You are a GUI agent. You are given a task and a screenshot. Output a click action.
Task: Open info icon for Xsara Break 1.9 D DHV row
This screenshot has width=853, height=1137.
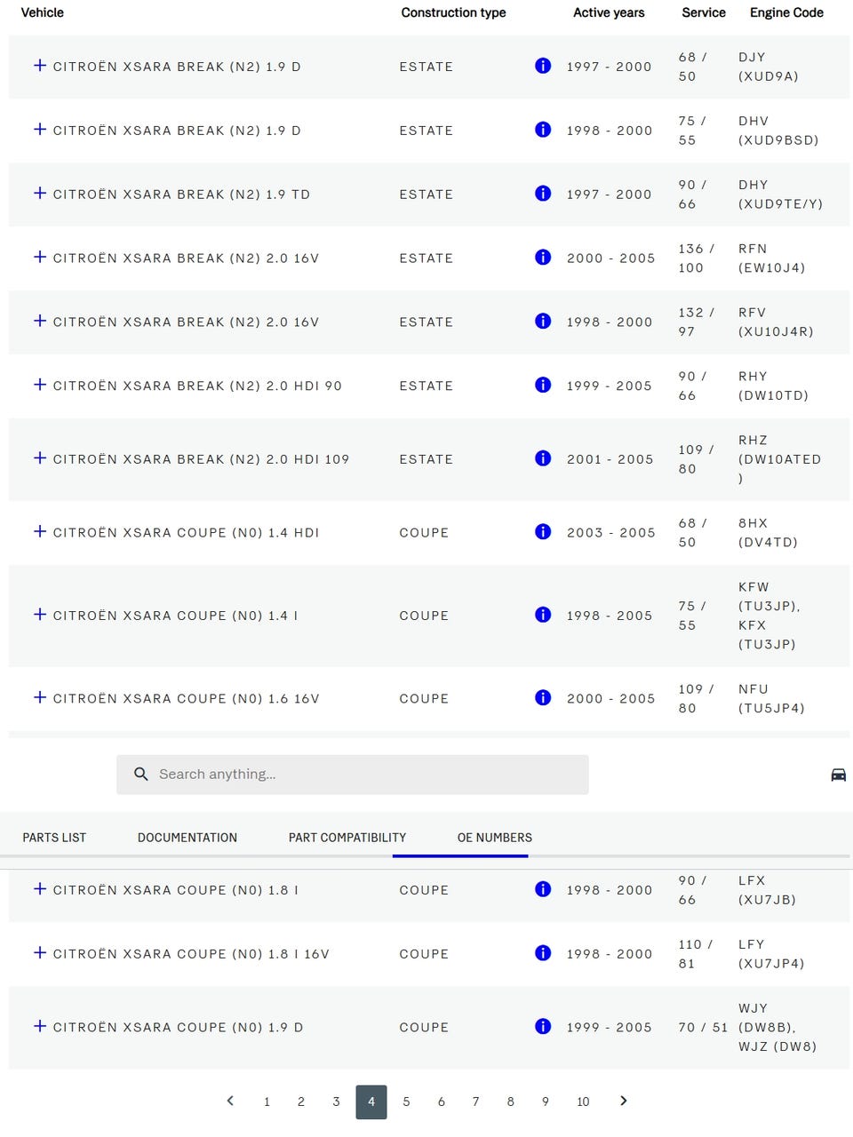(543, 130)
